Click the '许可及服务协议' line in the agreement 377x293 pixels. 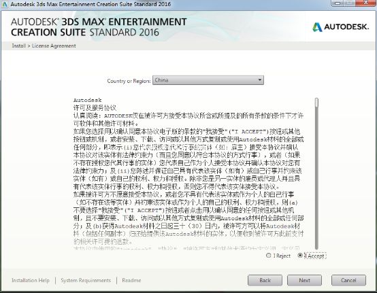[x=95, y=108]
